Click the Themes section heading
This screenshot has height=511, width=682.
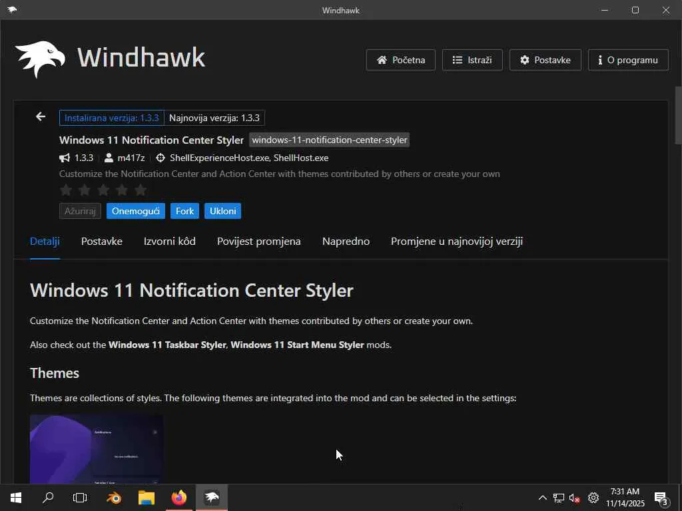[55, 373]
